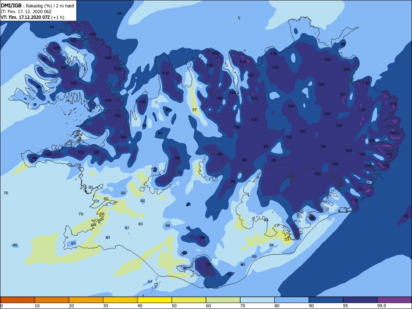412x309 pixels.
Task: Click the 70–80 pale blue legend swatch
Action: pos(257,300)
